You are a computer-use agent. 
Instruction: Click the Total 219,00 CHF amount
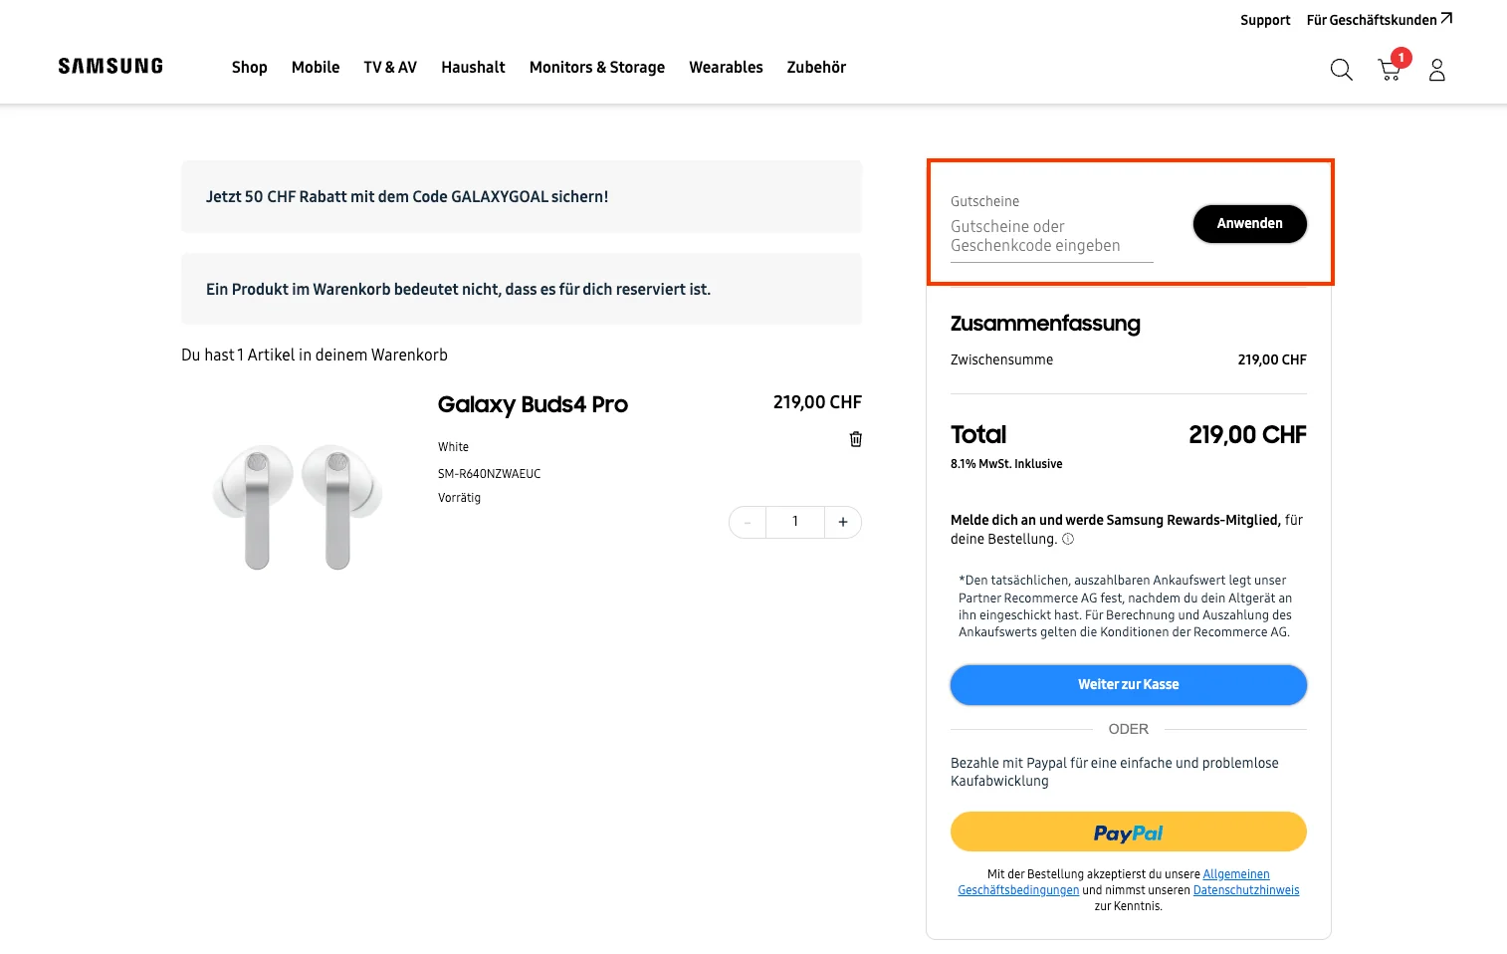coord(1247,435)
